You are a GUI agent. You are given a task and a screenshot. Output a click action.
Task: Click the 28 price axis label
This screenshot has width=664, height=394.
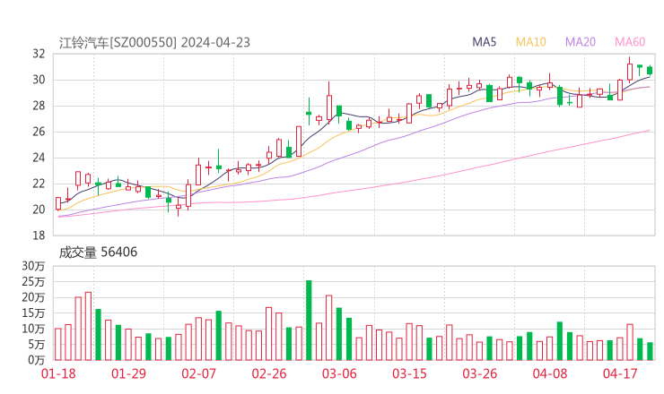[x=39, y=106]
